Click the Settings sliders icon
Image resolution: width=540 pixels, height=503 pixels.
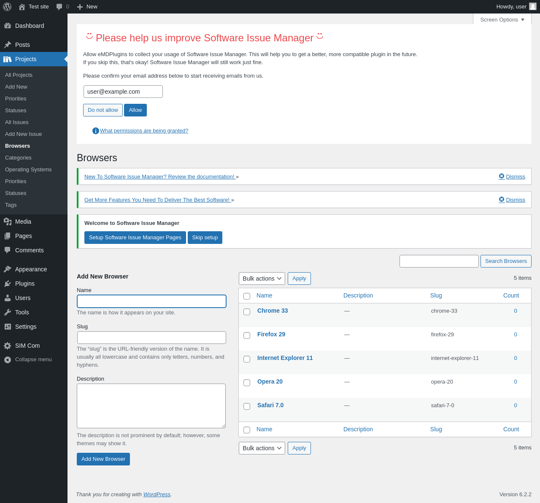[8, 327]
